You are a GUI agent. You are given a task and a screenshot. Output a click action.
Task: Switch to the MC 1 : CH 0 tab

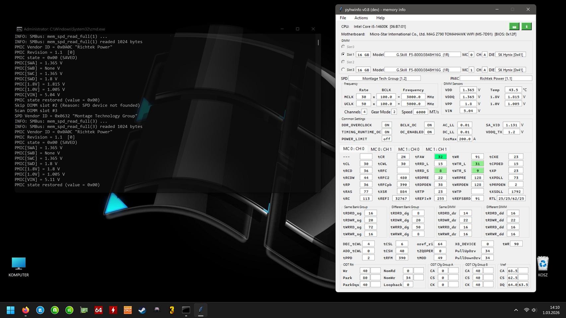(x=408, y=149)
